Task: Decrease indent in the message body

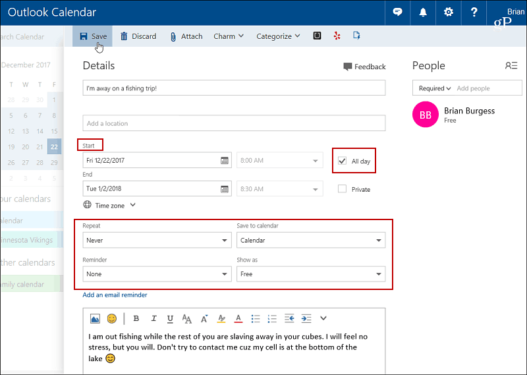Action: click(289, 318)
